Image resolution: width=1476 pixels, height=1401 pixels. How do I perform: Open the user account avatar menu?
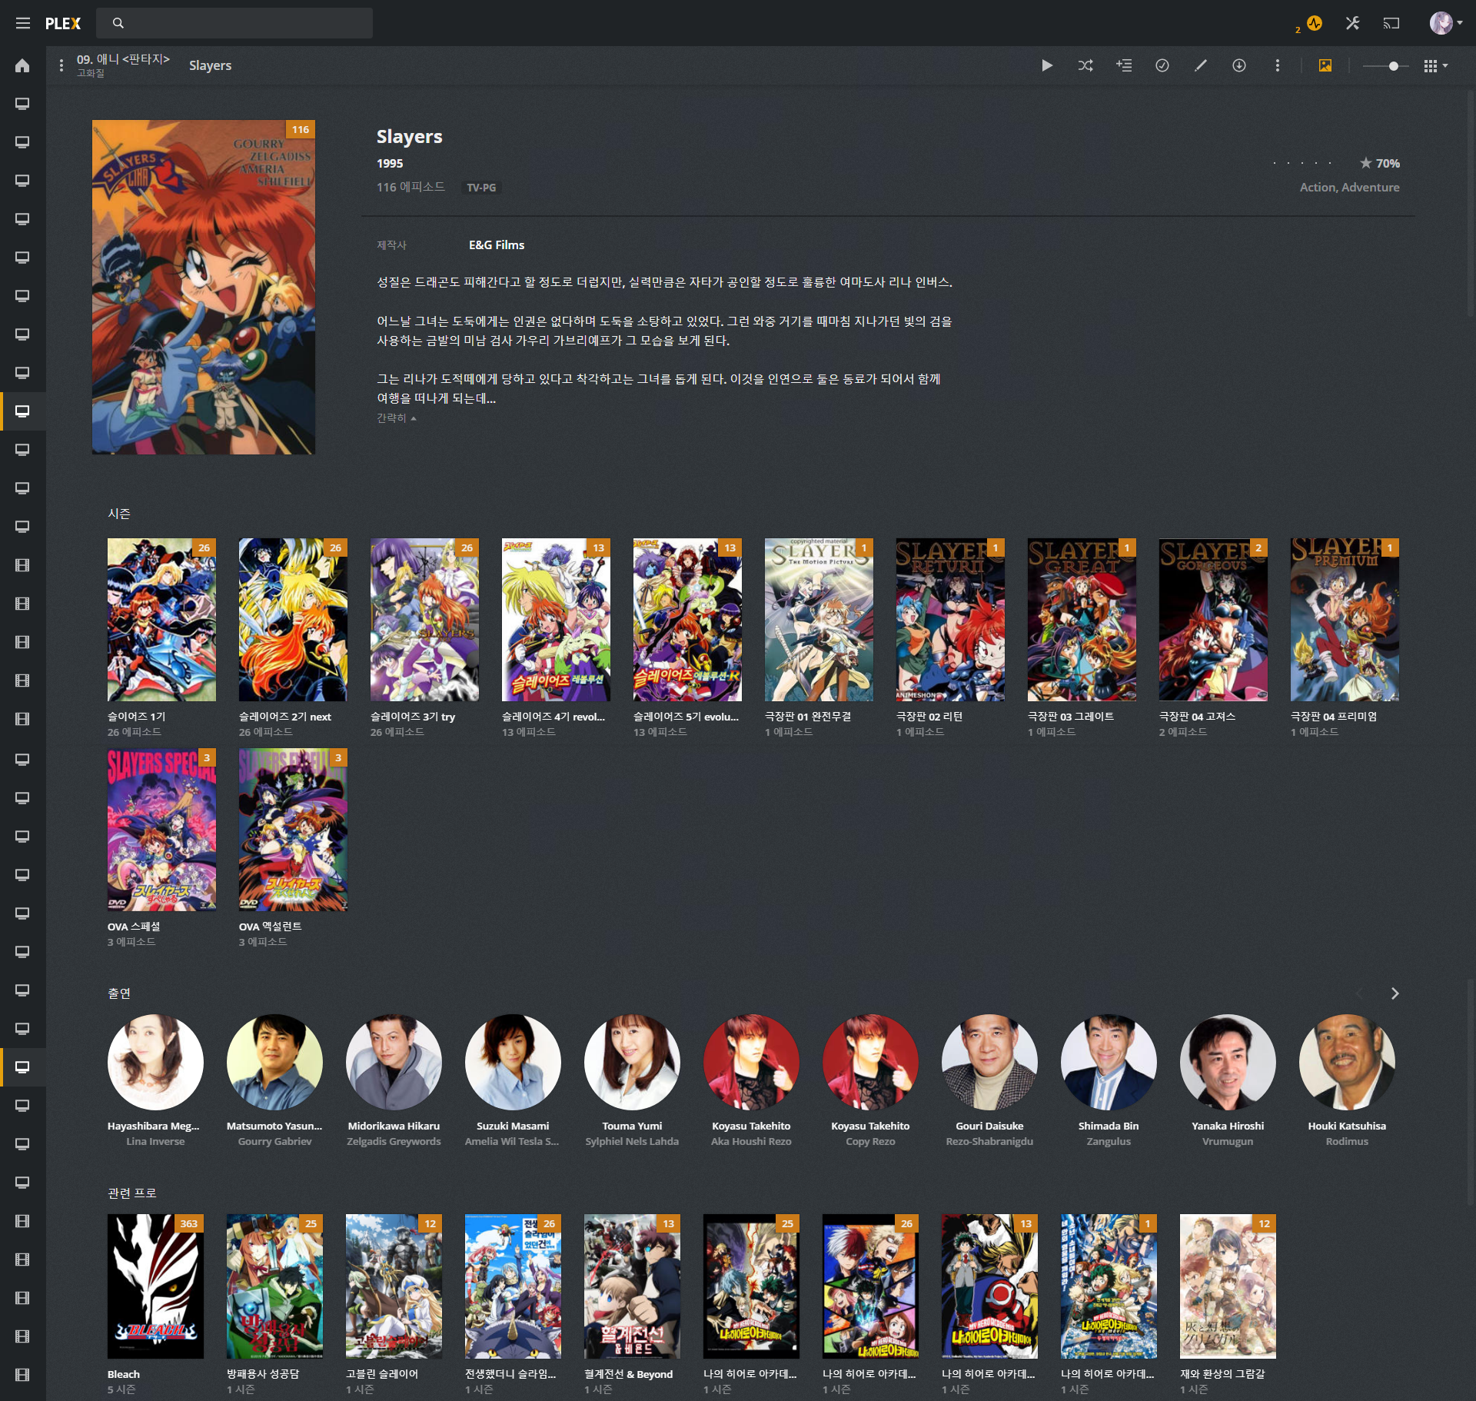point(1445,23)
